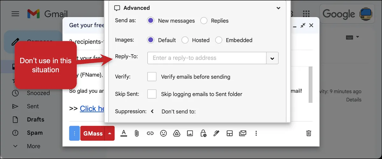The width and height of the screenshot is (382, 159).
Task: Open text formatting options icon
Action: [x=124, y=134]
